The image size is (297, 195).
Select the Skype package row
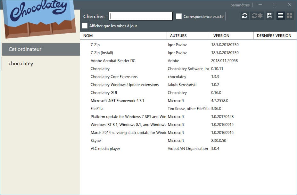point(188,141)
